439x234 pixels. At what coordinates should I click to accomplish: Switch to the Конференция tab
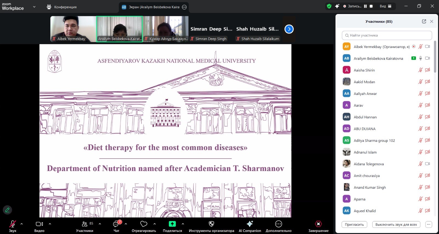(62, 7)
